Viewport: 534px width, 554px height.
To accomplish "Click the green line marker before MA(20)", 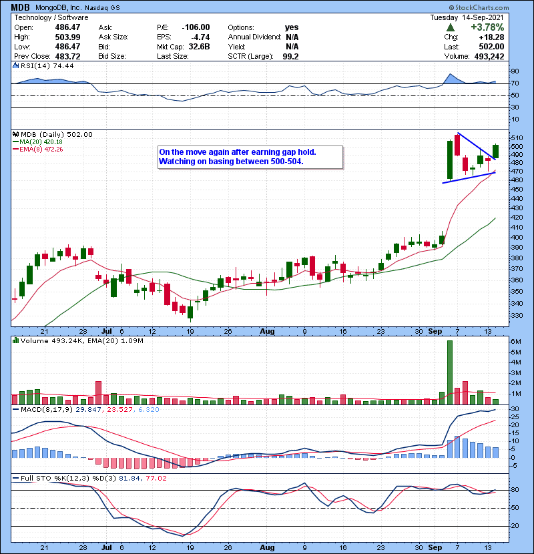I will [x=16, y=142].
